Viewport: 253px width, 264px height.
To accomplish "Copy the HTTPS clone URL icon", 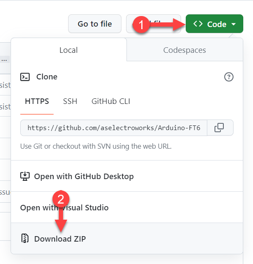I will click(219, 128).
